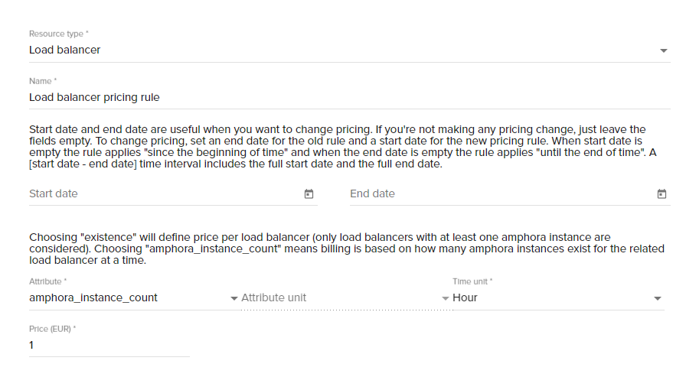Click the Name field with pricing rule text
Screen dimensions: 686x377
pyautogui.click(x=350, y=97)
